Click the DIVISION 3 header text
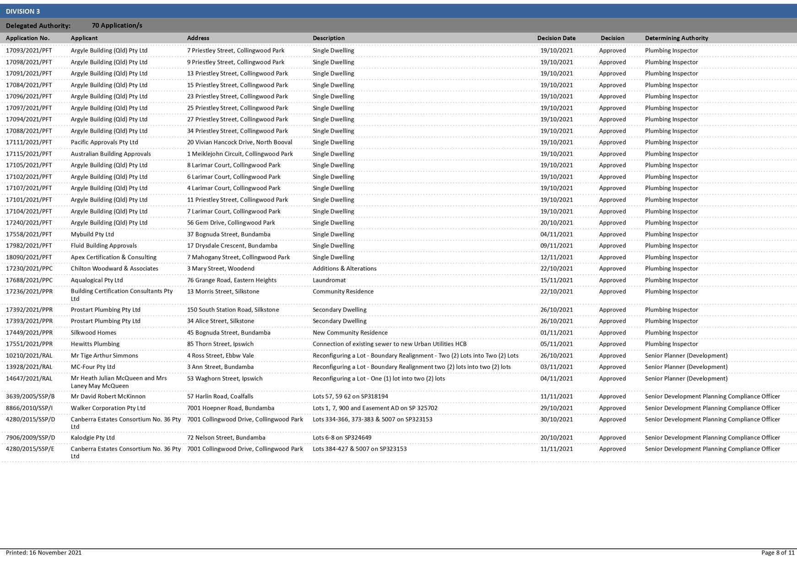The width and height of the screenshot is (797, 561). tap(23, 11)
